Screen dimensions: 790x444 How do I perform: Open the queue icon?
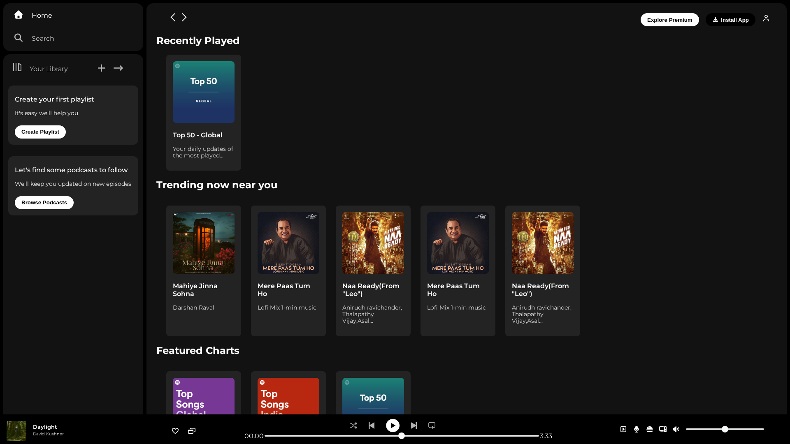650,429
